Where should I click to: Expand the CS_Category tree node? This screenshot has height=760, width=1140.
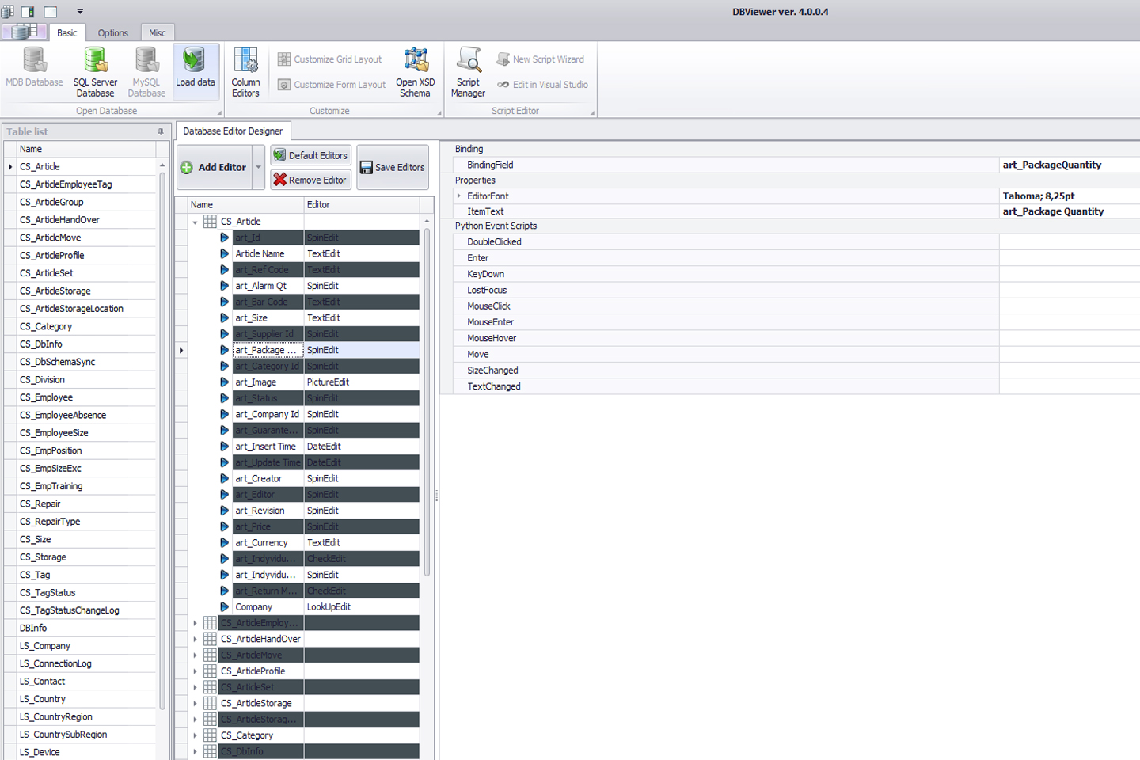(195, 735)
